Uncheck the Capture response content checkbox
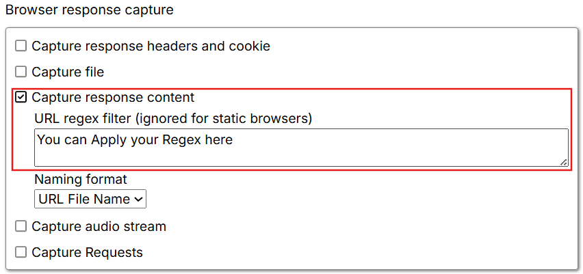The height and width of the screenshot is (274, 583). click(x=21, y=98)
